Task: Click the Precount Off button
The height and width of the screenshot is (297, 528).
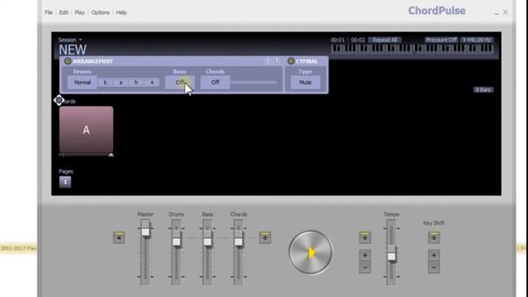Action: [441, 40]
